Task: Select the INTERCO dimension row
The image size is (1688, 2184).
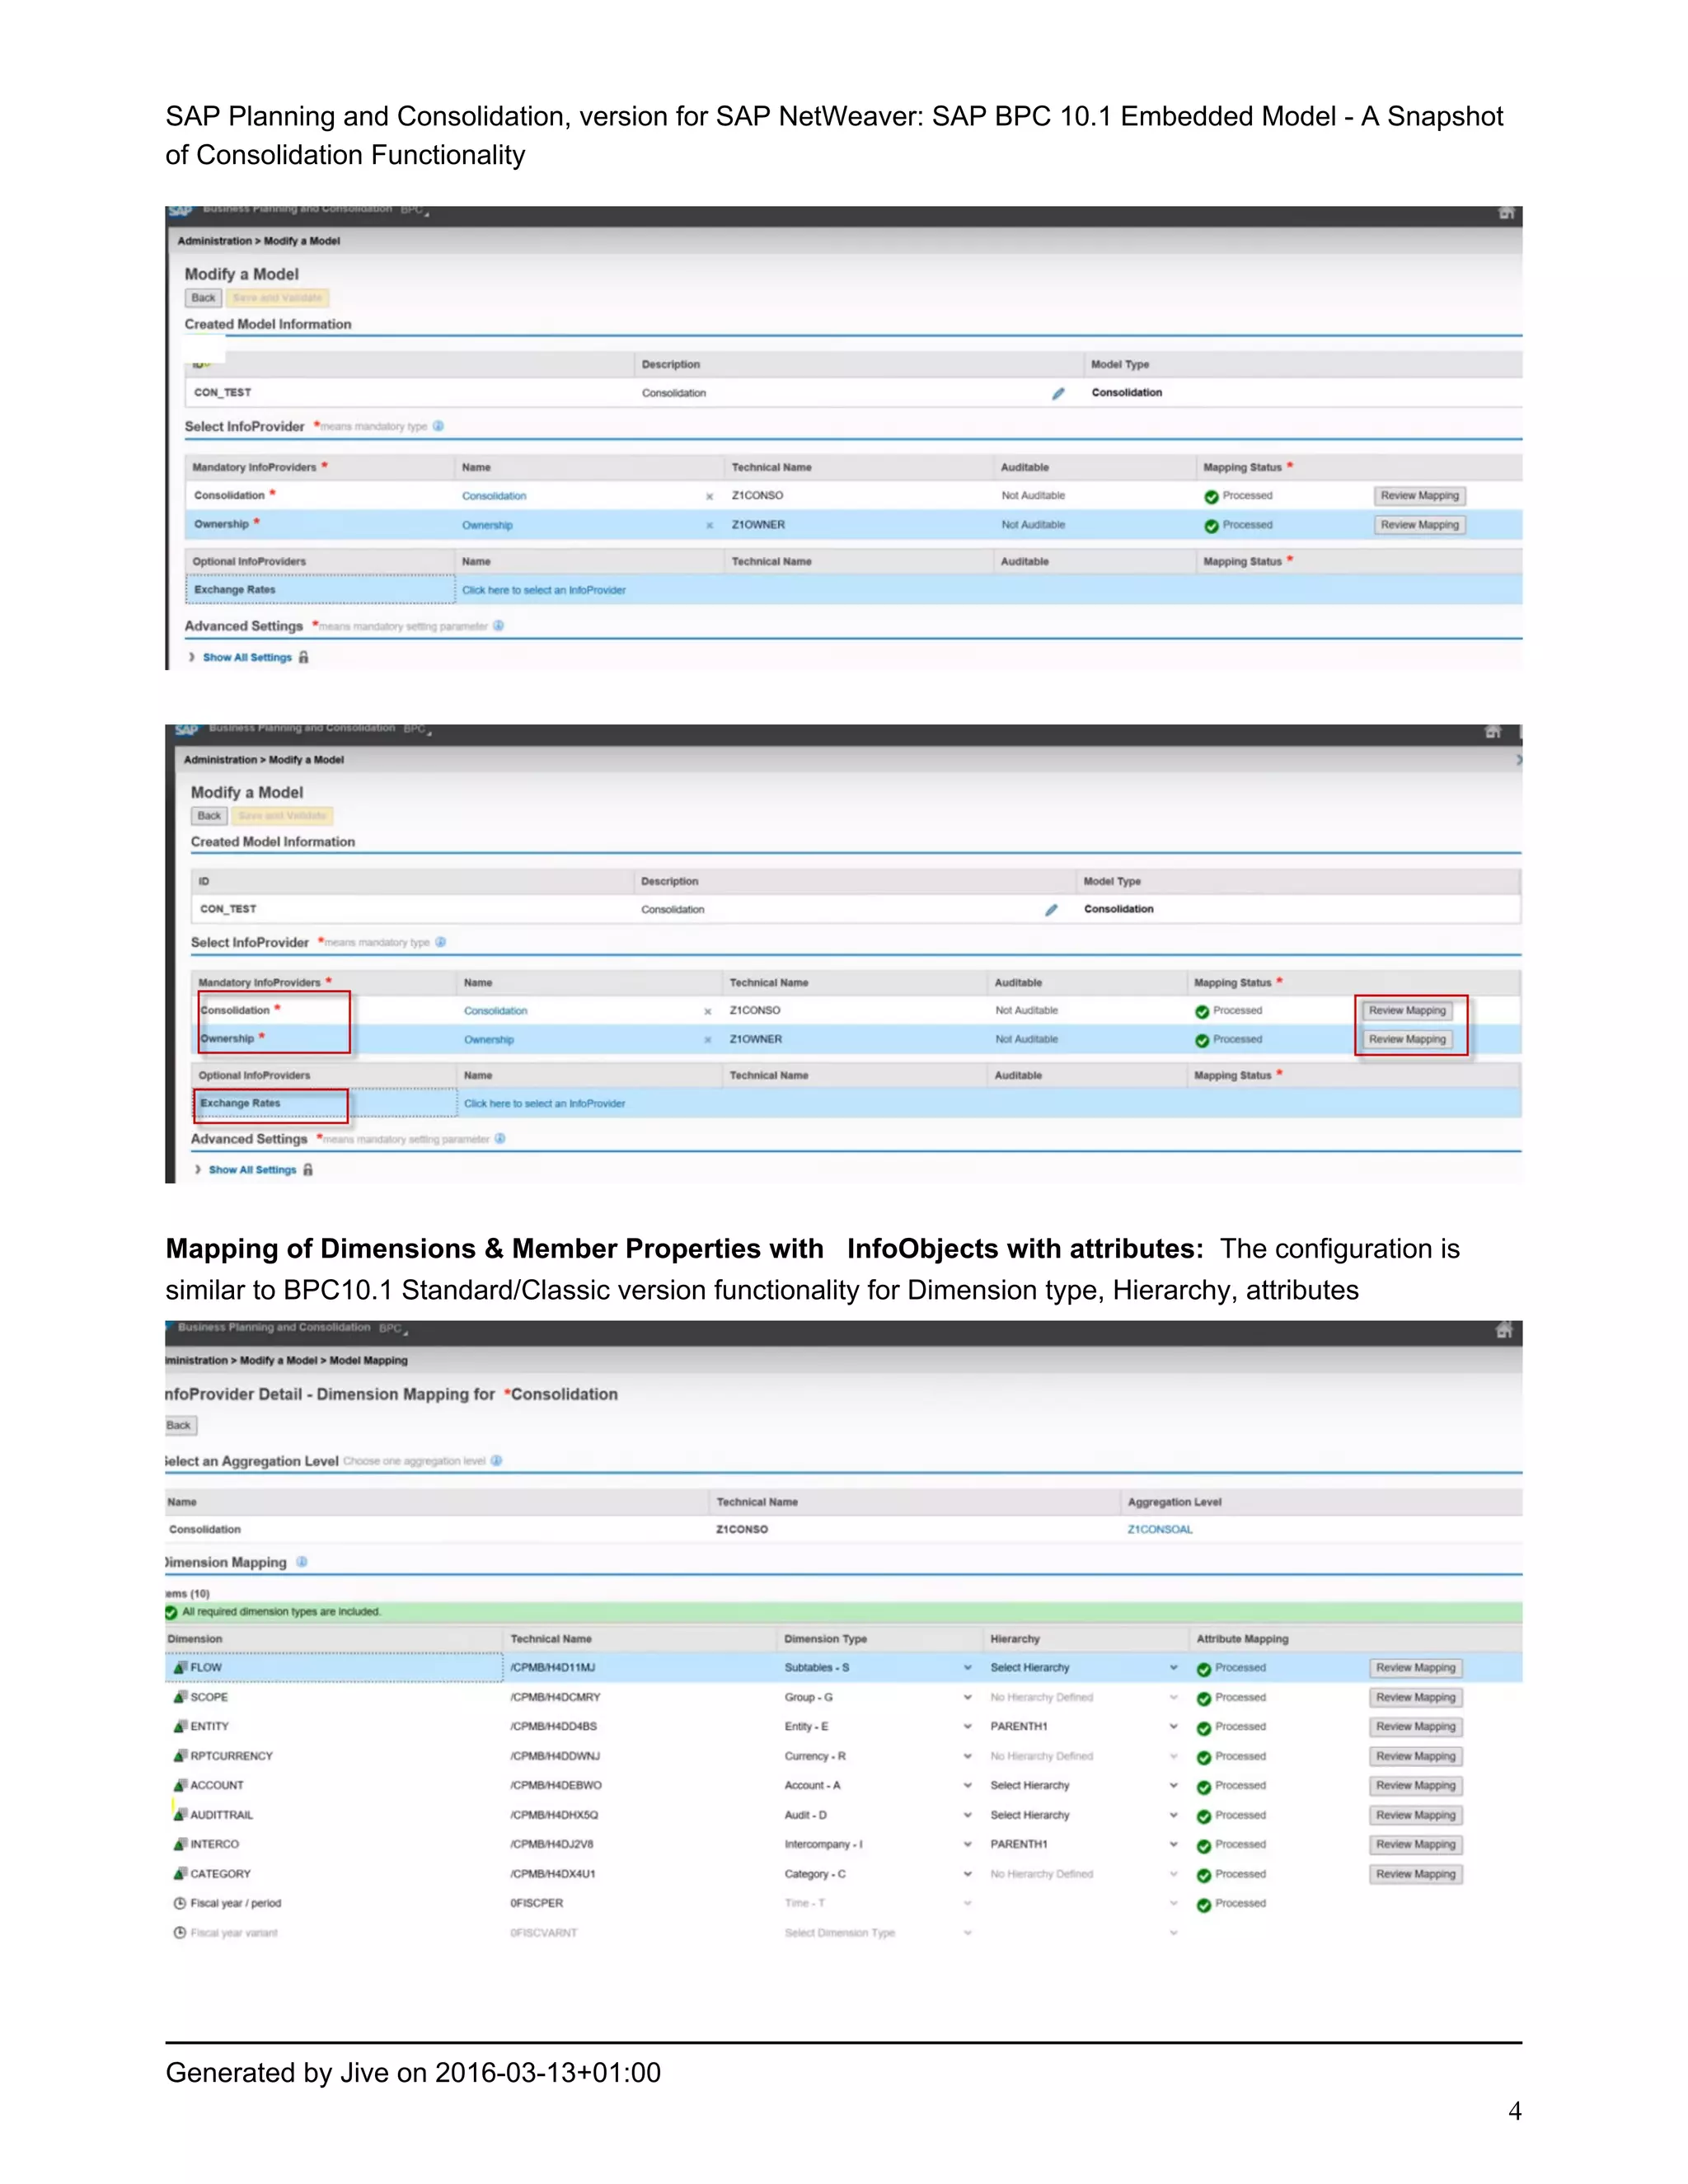Action: click(214, 1844)
